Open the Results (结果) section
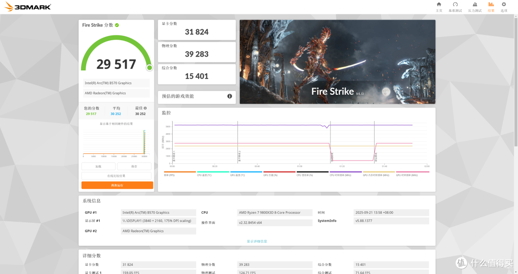 tap(491, 7)
